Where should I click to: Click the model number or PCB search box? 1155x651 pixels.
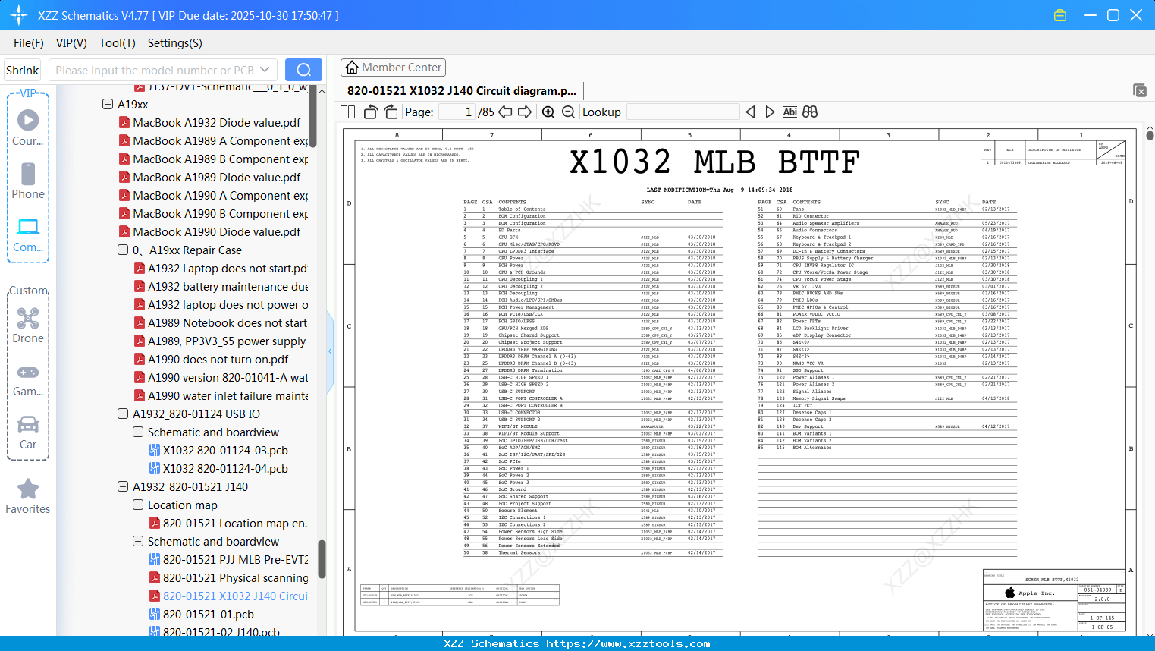(163, 70)
